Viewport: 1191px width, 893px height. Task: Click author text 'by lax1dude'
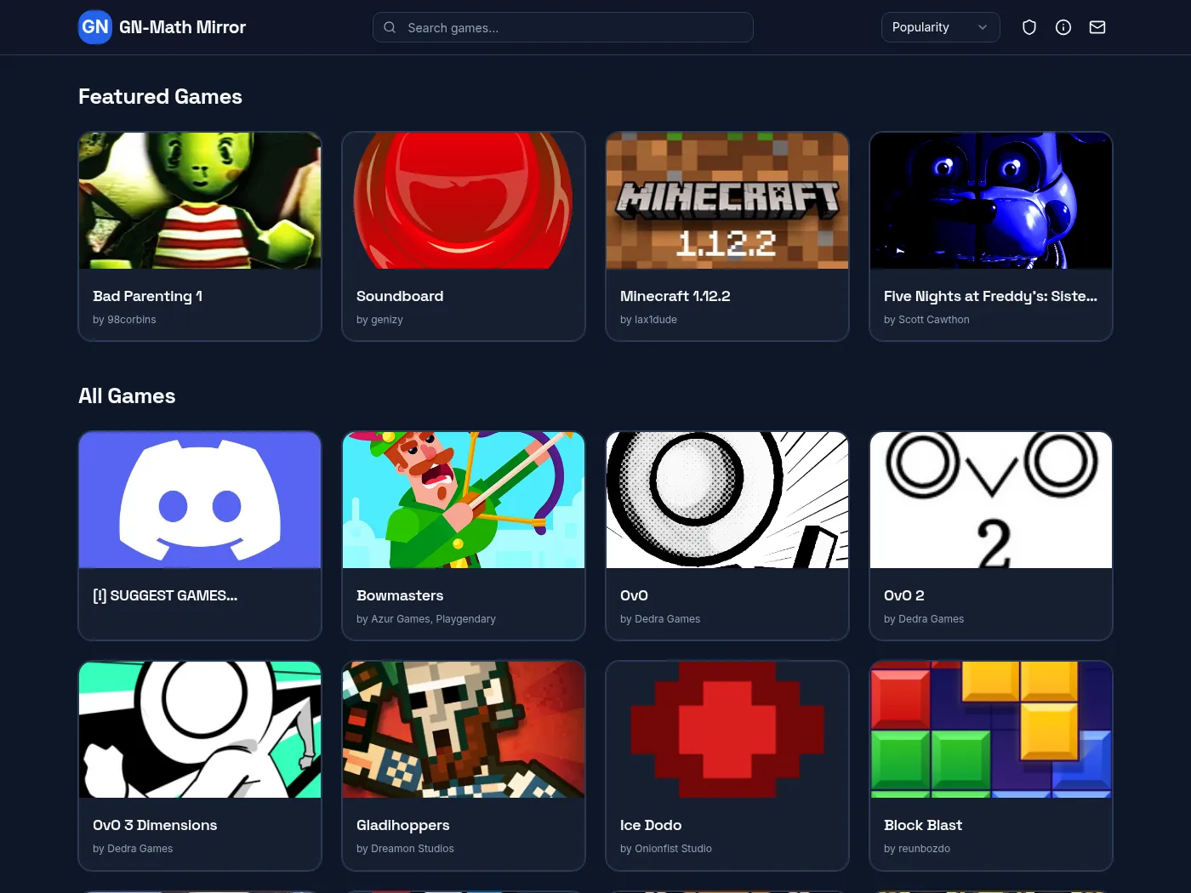tap(648, 320)
